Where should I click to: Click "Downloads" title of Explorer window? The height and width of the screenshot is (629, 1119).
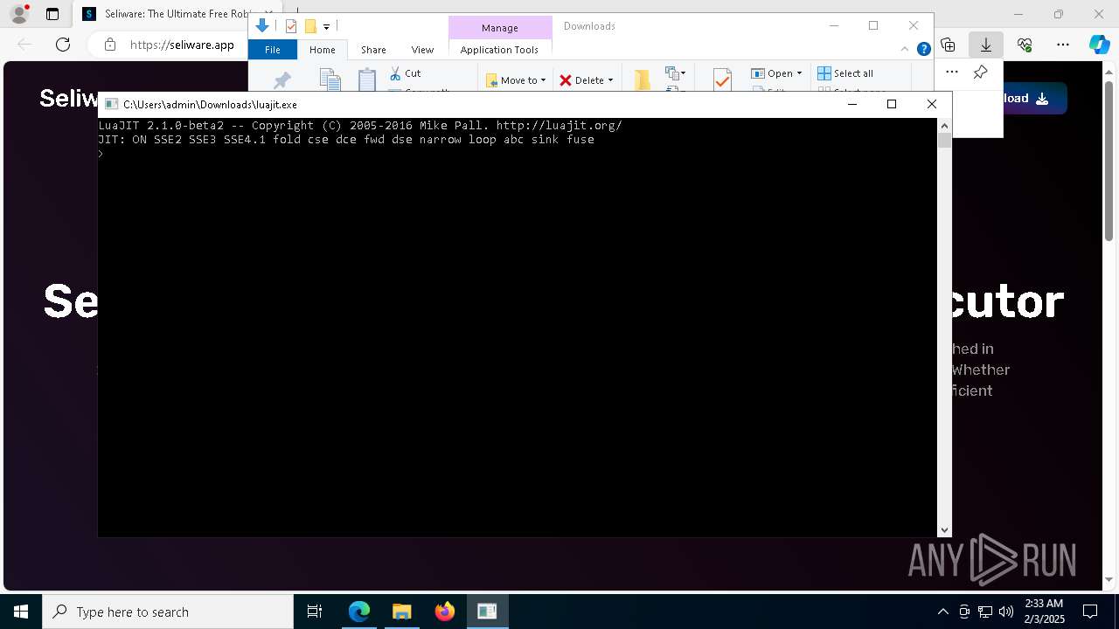point(589,26)
